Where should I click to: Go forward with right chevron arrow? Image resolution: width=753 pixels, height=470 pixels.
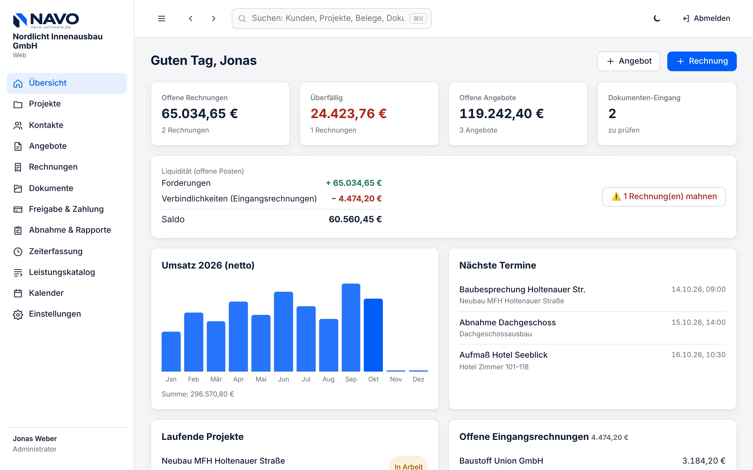213,18
